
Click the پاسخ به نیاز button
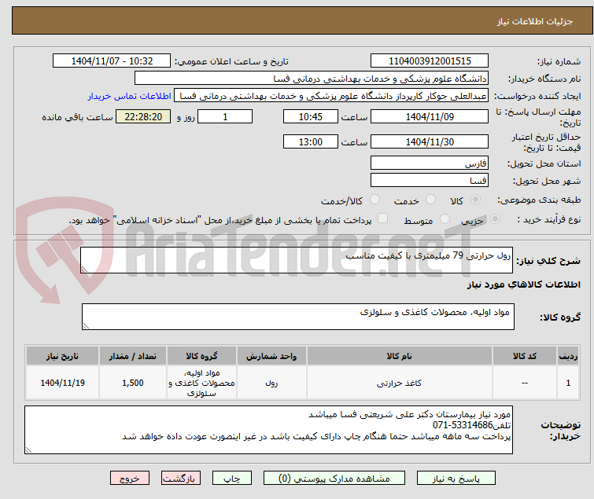456,479
